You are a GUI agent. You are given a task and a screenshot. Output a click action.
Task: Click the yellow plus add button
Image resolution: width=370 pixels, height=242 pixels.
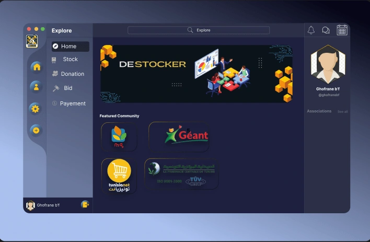click(36, 130)
